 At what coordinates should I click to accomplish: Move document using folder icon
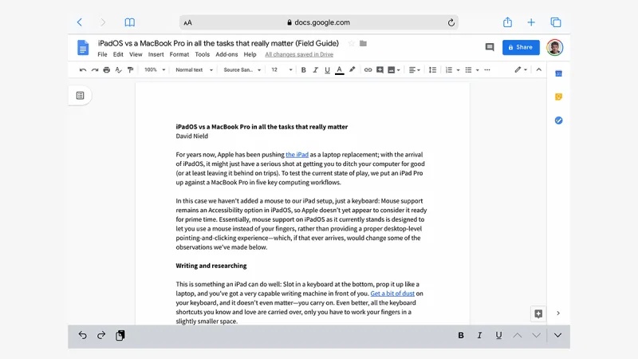[x=363, y=43]
